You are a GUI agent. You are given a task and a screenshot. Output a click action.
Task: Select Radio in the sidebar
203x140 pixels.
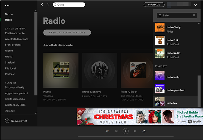coord(8,20)
